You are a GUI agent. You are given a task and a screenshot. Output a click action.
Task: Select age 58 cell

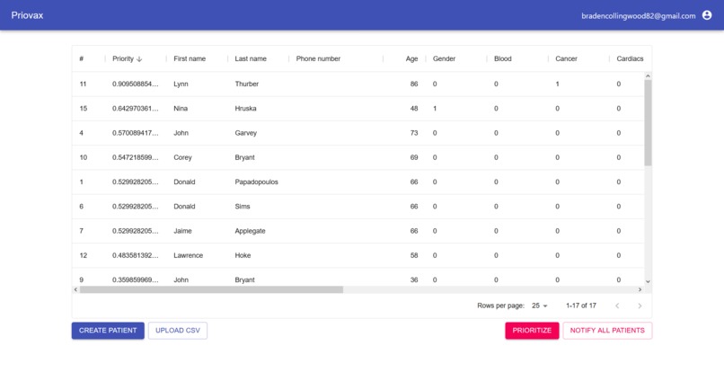click(x=414, y=255)
